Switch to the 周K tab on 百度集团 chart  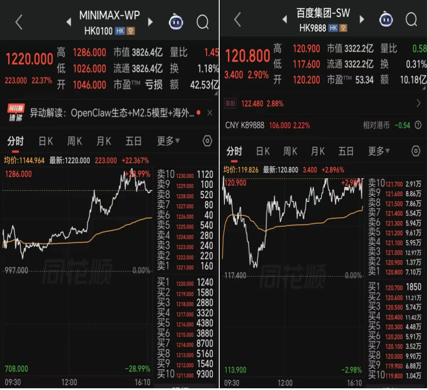(290, 151)
